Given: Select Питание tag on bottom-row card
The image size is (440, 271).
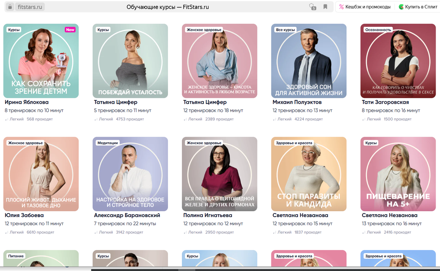Looking at the screenshot, I should 16,256.
